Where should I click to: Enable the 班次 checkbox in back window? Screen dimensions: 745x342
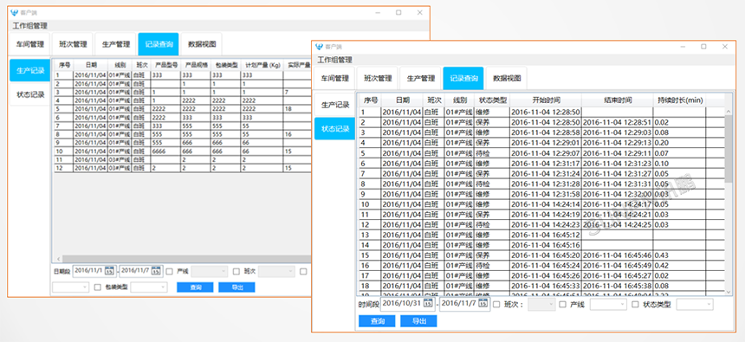(x=236, y=272)
